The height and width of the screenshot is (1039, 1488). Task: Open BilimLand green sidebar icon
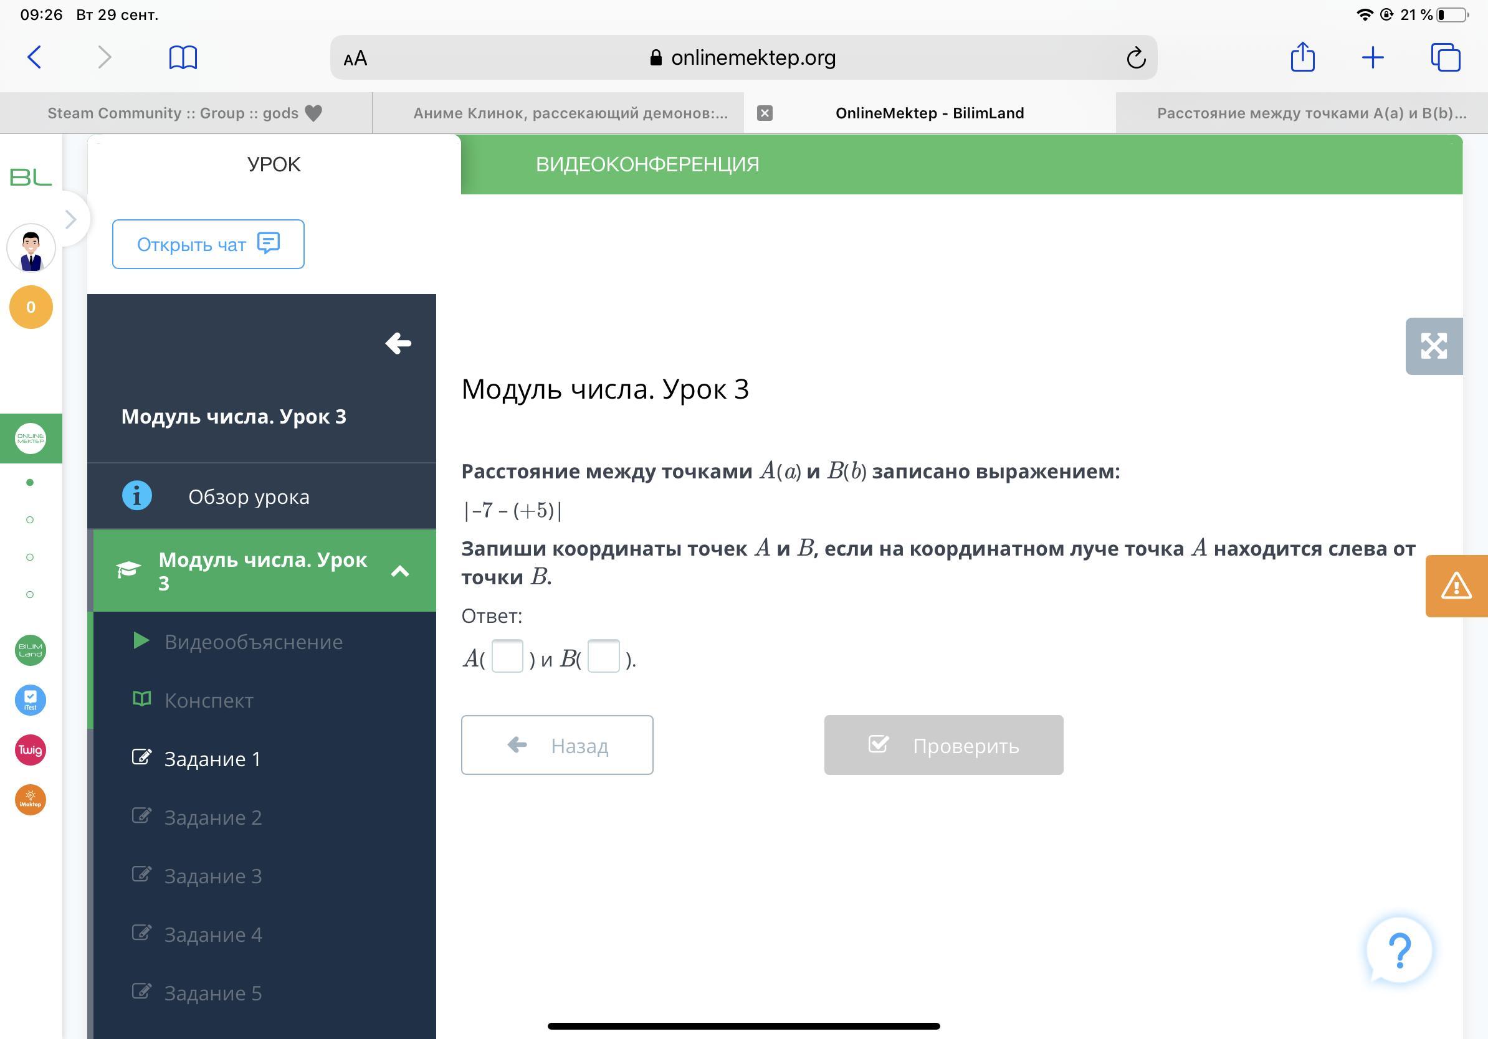coord(31,650)
